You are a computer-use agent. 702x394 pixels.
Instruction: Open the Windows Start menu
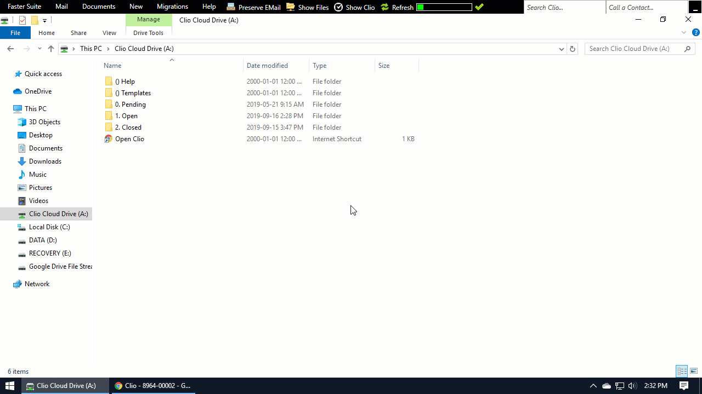point(10,386)
